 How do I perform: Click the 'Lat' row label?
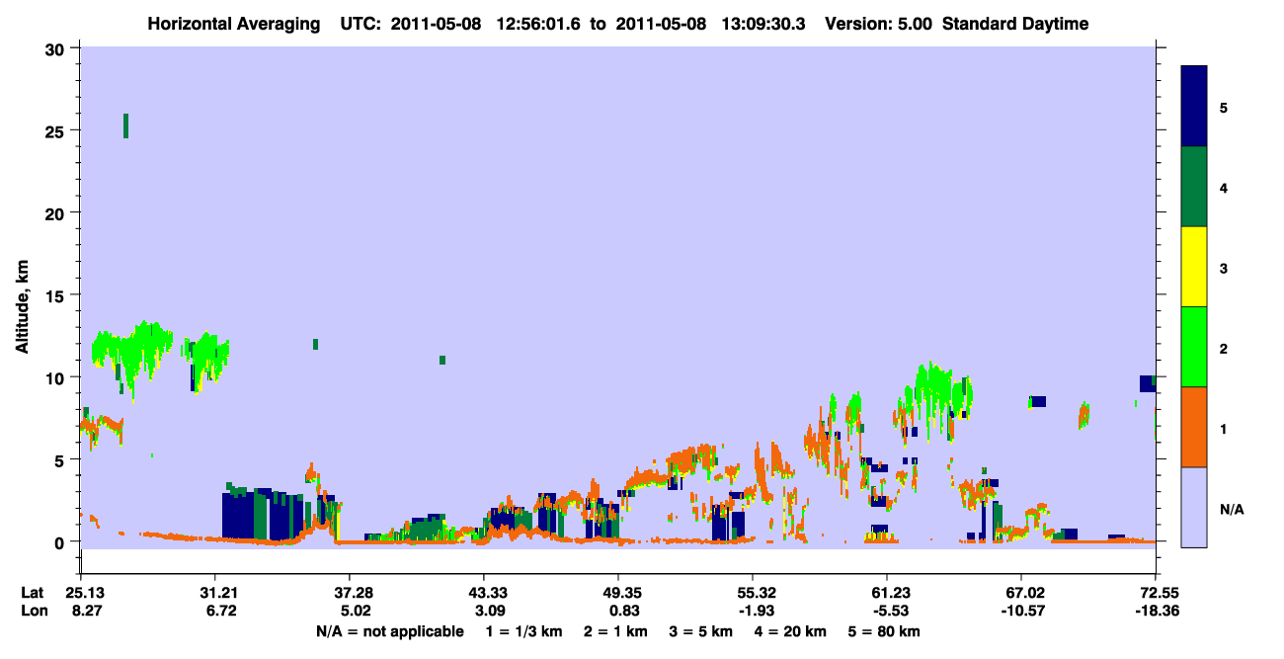[x=33, y=593]
